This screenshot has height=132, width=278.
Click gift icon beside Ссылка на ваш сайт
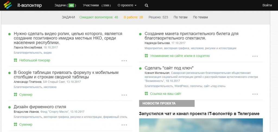tap(146, 94)
